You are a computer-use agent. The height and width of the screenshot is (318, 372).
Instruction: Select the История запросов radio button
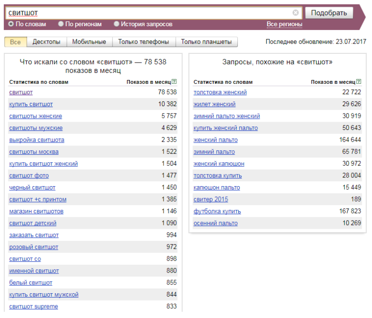pos(116,24)
